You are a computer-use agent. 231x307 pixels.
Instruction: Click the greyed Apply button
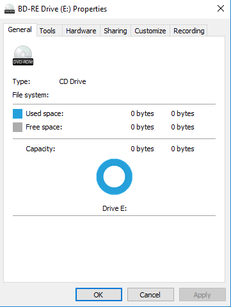click(x=202, y=295)
